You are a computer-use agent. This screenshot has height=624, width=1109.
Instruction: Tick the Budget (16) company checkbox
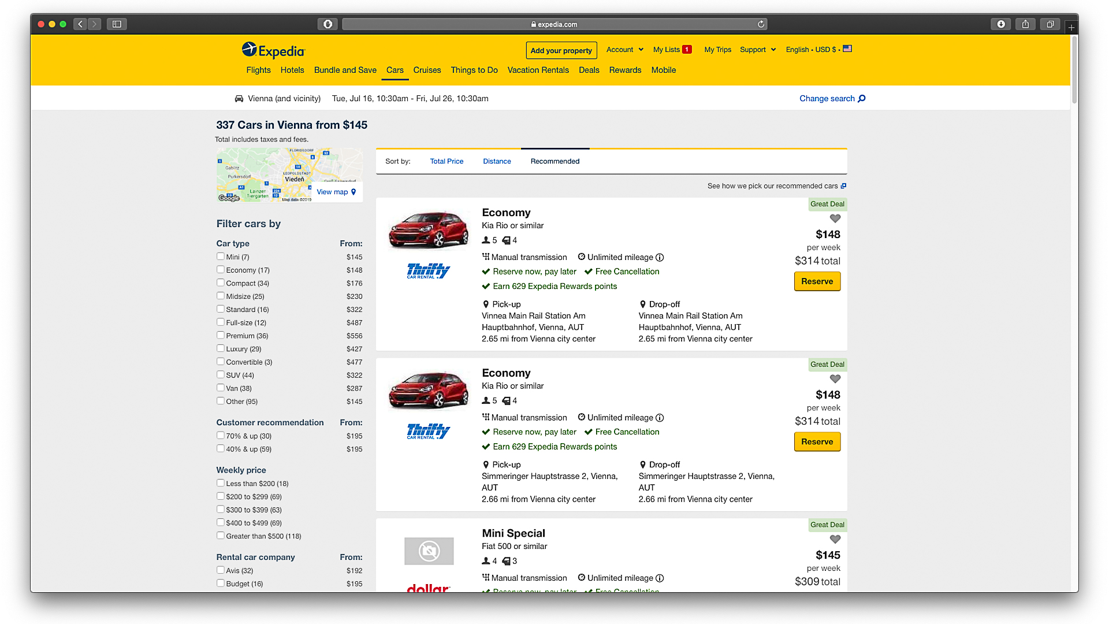220,584
